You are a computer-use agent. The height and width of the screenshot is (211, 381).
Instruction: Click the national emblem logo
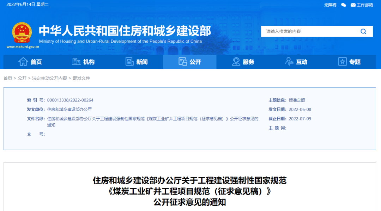tap(22, 33)
